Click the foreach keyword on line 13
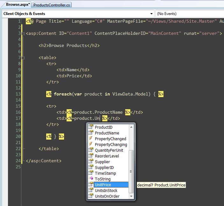 pos(63,94)
